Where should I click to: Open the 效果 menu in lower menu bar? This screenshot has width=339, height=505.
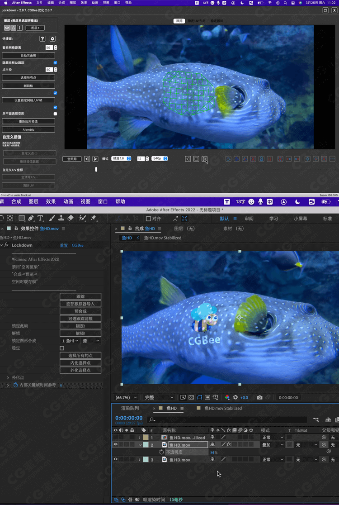[x=51, y=202]
